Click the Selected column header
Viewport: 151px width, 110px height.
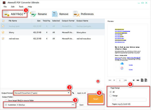56,21
